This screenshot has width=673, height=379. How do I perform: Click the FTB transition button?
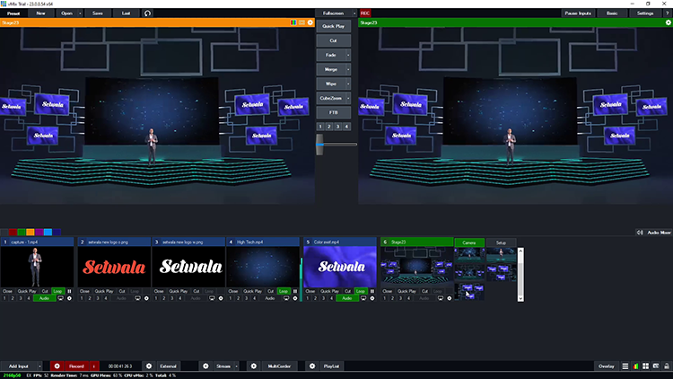coord(333,111)
